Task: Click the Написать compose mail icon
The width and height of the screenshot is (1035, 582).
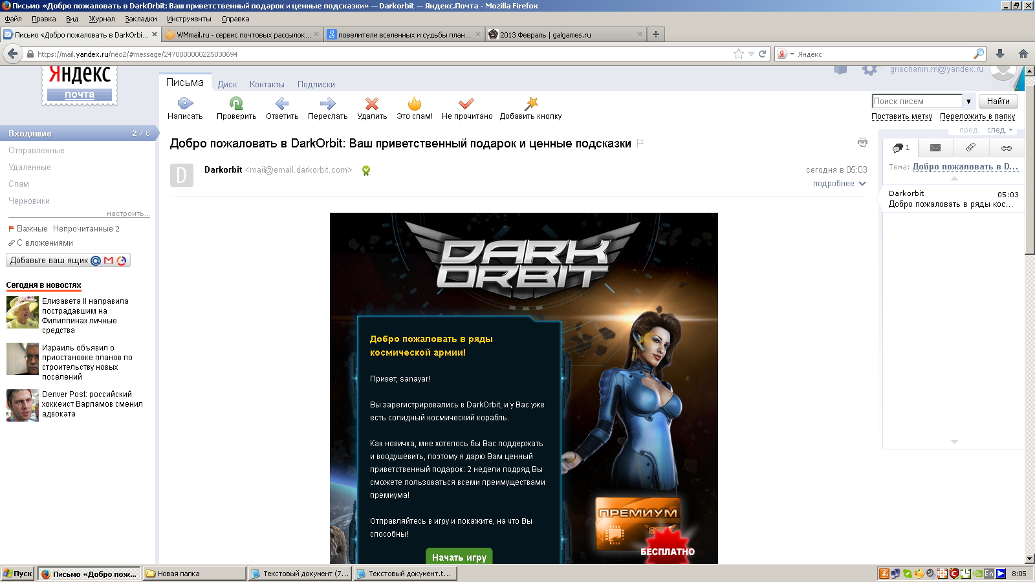Action: (x=185, y=103)
